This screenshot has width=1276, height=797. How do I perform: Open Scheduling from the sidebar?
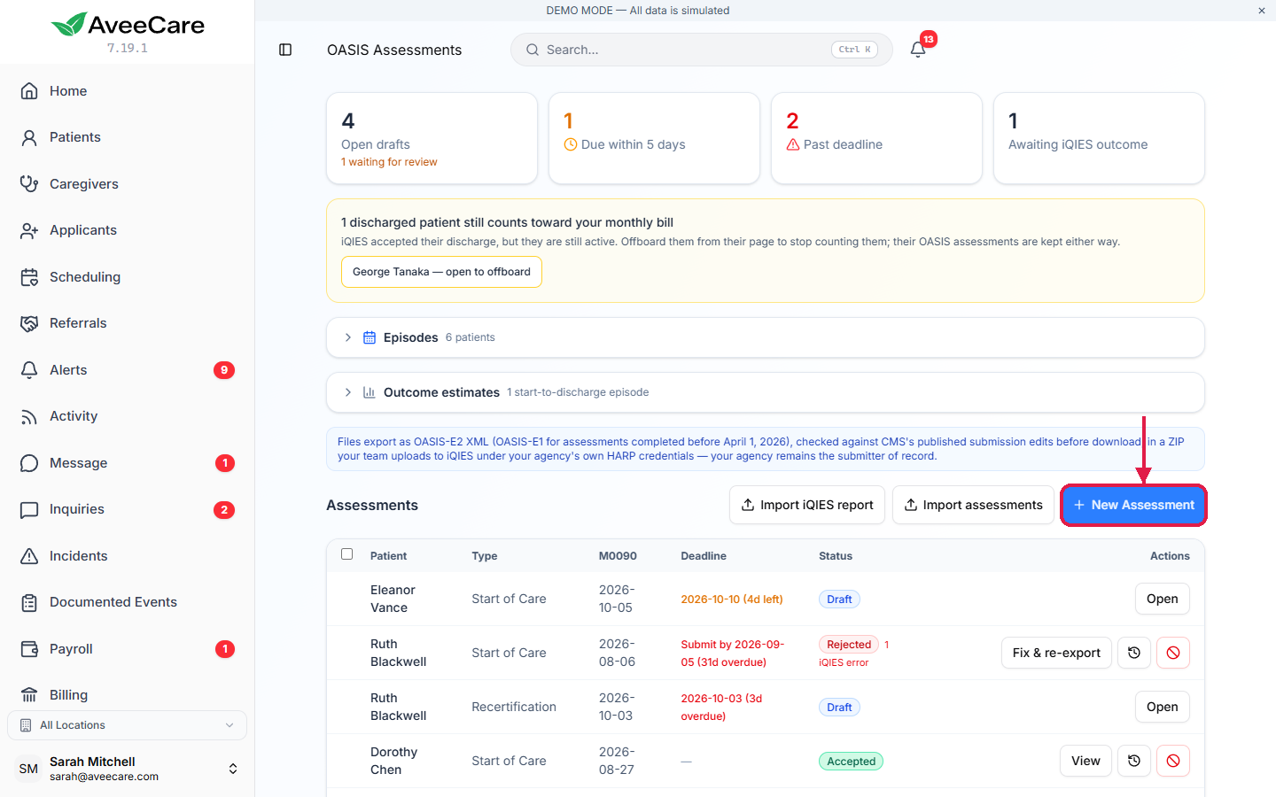[128, 277]
